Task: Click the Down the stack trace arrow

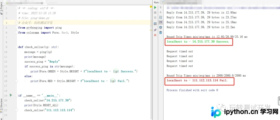Action: [x=160, y=12]
